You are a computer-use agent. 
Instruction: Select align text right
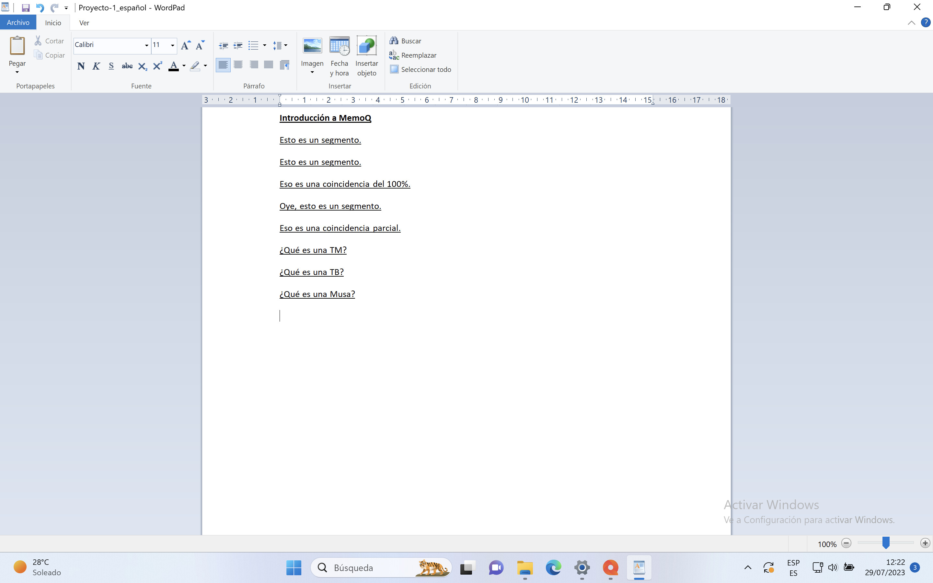coord(254,65)
